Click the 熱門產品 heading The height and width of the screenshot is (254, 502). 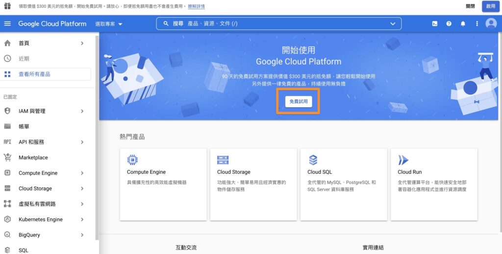[x=132, y=137]
